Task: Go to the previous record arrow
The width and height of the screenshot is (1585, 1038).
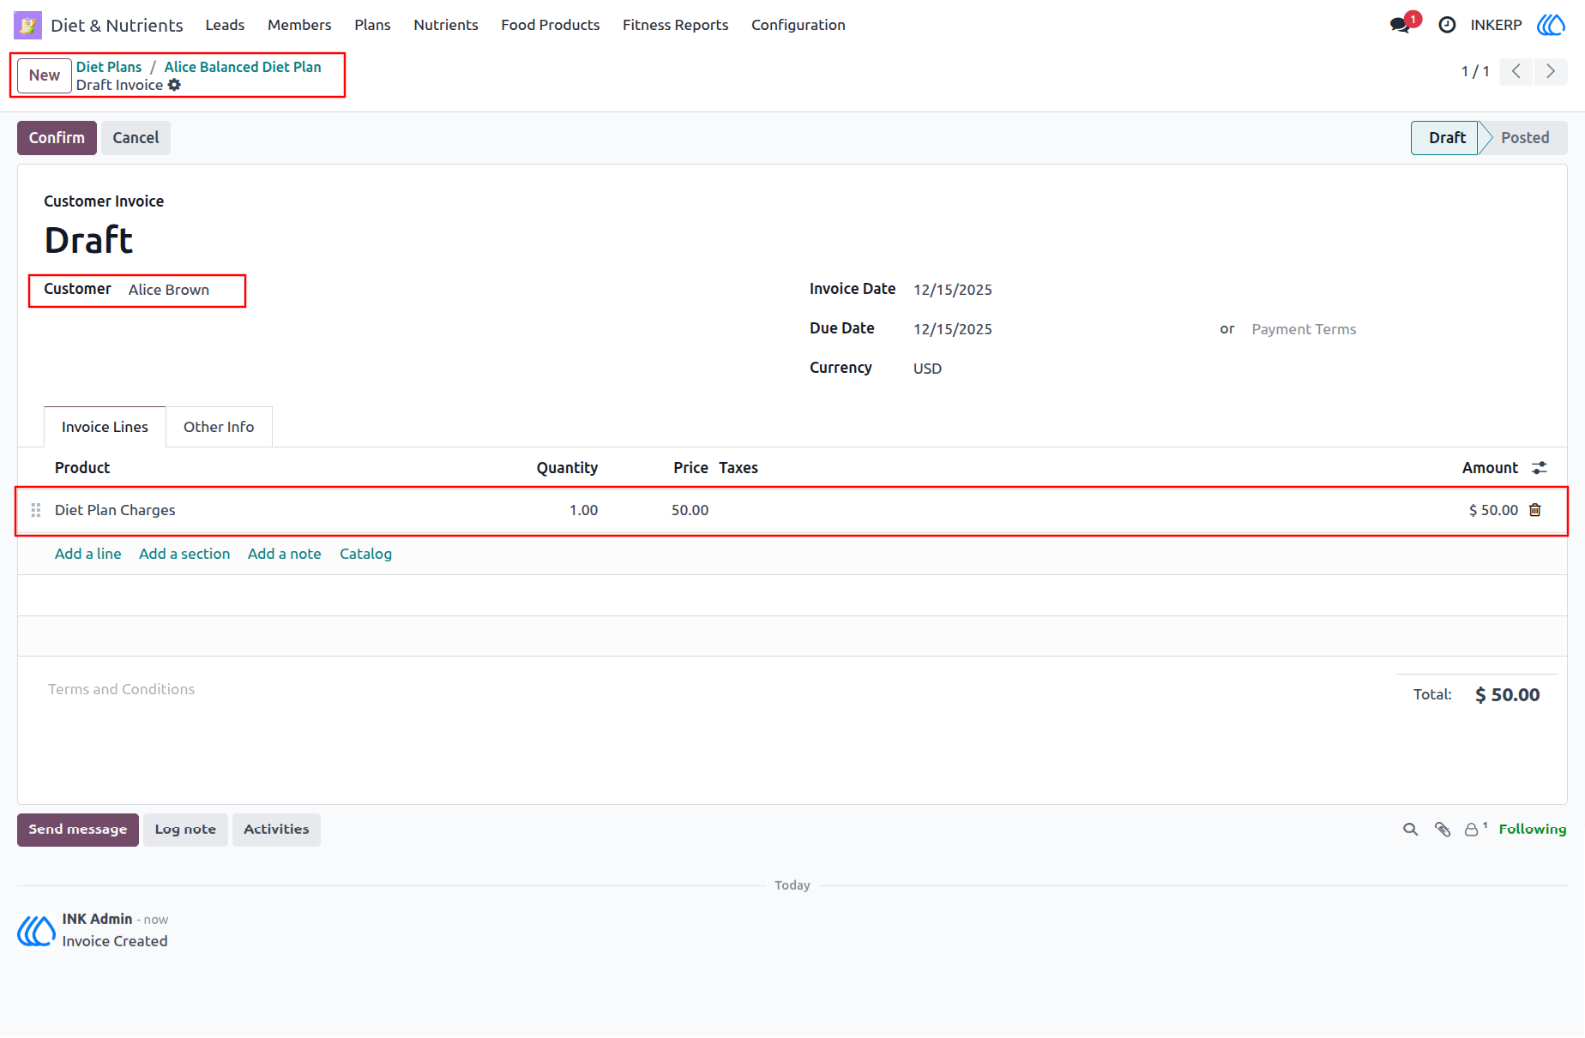Action: coord(1516,71)
